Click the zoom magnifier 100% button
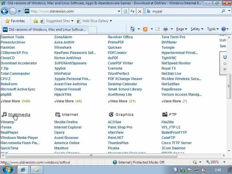 click(x=213, y=162)
